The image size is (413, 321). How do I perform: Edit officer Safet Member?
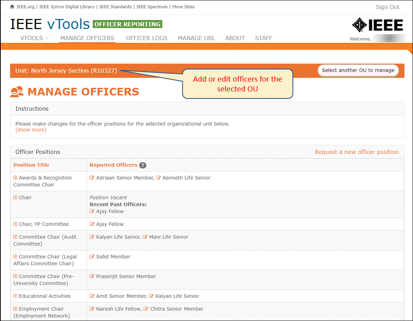click(x=91, y=257)
